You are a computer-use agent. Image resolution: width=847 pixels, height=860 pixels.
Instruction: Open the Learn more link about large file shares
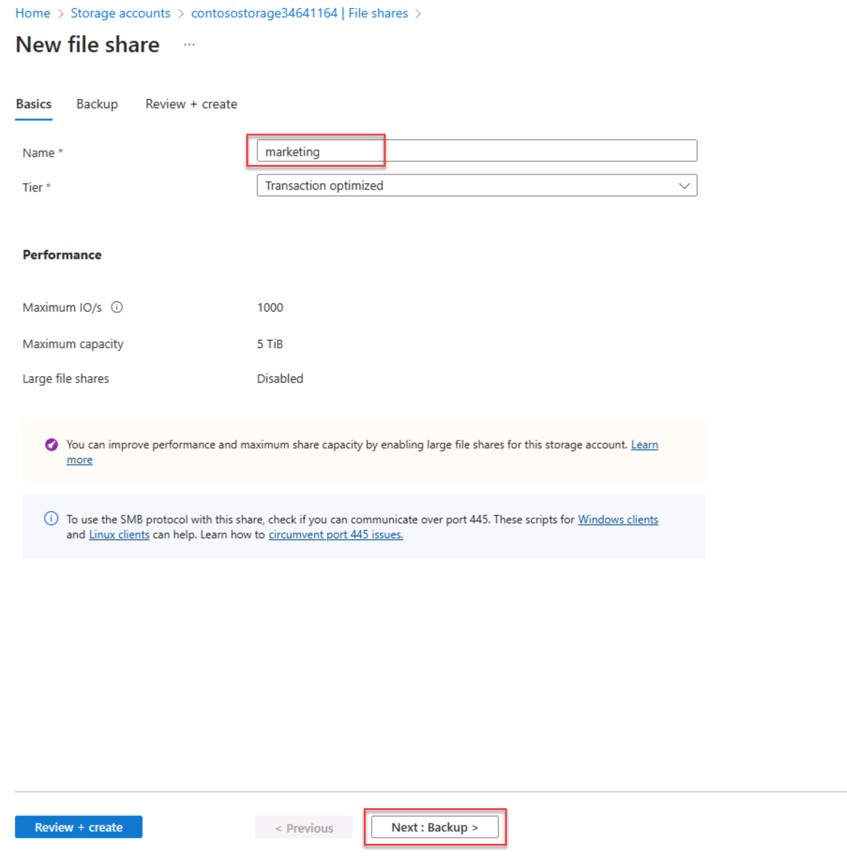click(x=644, y=445)
